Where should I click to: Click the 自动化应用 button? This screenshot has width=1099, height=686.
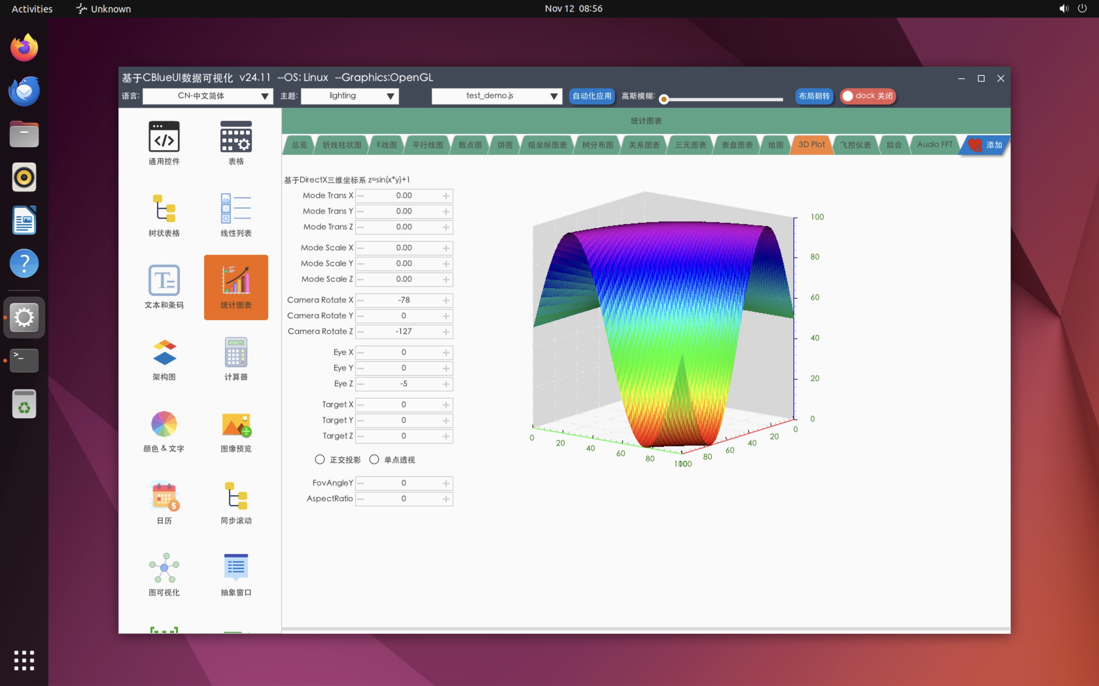coord(592,96)
